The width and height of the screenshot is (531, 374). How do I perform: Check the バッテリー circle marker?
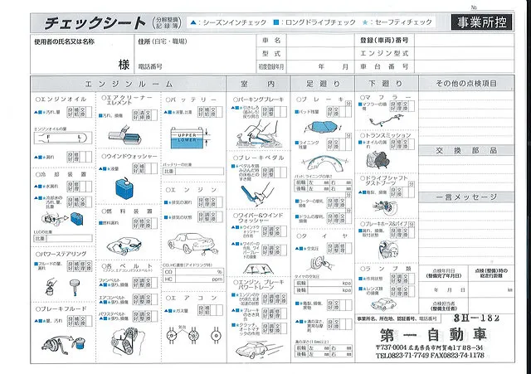coord(168,99)
